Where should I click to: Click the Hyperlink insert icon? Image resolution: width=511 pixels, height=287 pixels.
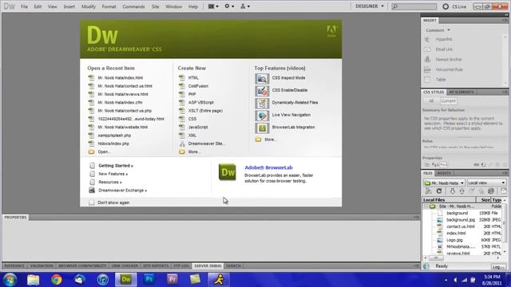tap(427, 39)
